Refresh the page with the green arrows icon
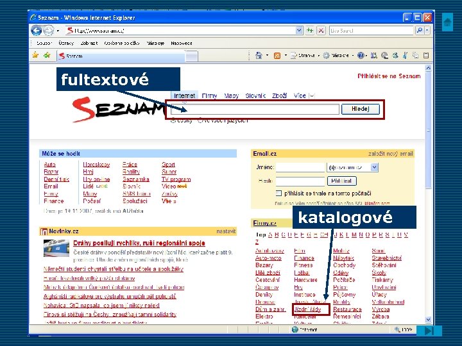Image resolution: width=462 pixels, height=346 pixels. coord(310,30)
